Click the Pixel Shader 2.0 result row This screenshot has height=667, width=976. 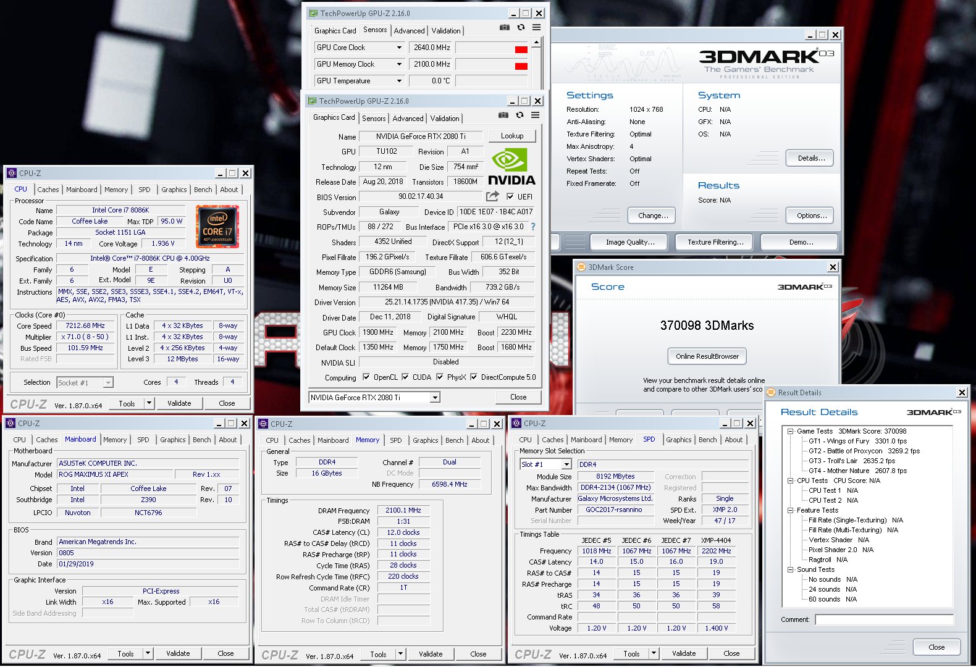click(841, 550)
